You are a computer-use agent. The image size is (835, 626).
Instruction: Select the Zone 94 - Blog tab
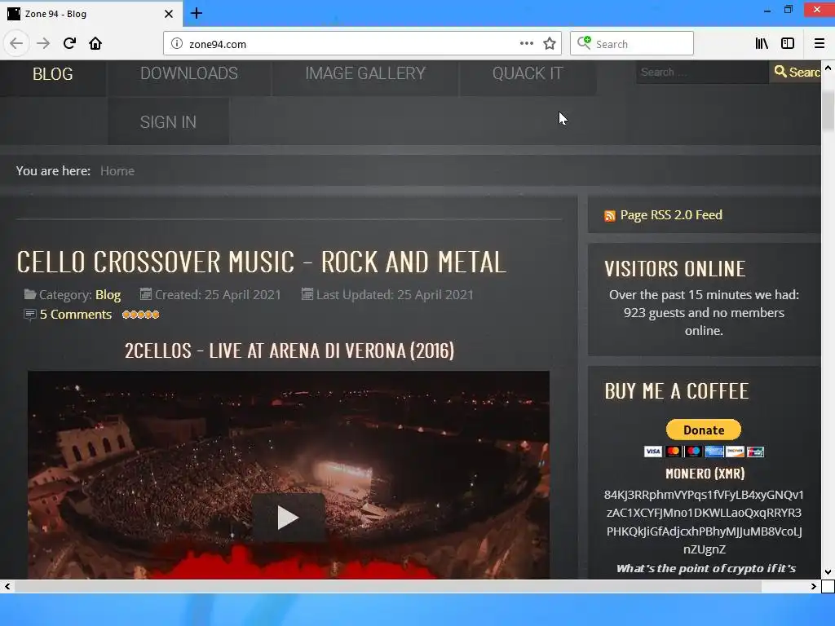(x=91, y=14)
